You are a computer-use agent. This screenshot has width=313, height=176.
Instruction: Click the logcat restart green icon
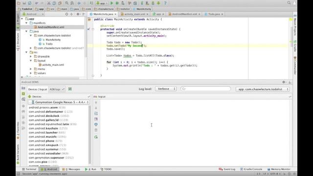click(x=96, y=137)
